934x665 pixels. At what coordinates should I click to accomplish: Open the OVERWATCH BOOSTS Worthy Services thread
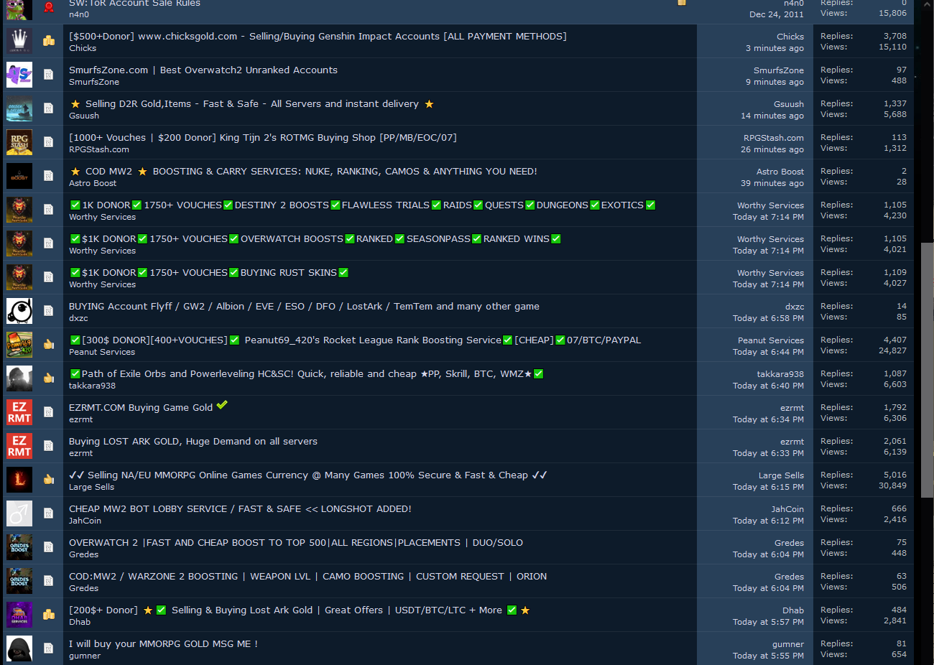pyautogui.click(x=315, y=238)
